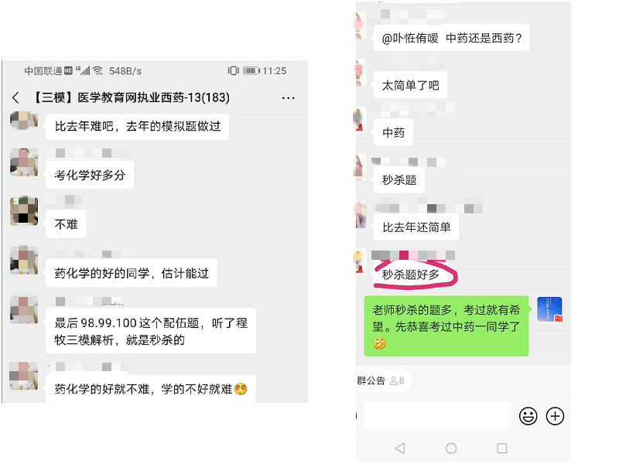The height and width of the screenshot is (464, 619).
Task: Tap the Android recent apps square
Action: click(x=501, y=449)
